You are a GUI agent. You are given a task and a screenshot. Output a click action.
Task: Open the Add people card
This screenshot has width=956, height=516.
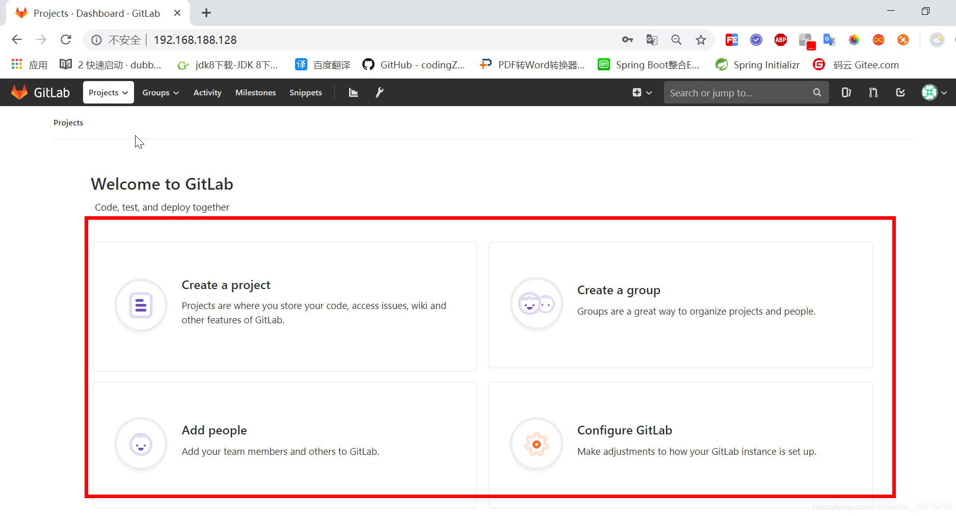285,445
